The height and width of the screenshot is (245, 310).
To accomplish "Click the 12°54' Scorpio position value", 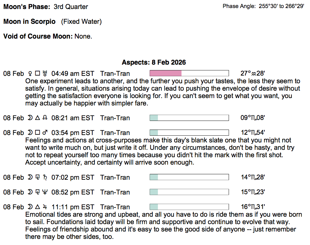I will tap(252, 133).
